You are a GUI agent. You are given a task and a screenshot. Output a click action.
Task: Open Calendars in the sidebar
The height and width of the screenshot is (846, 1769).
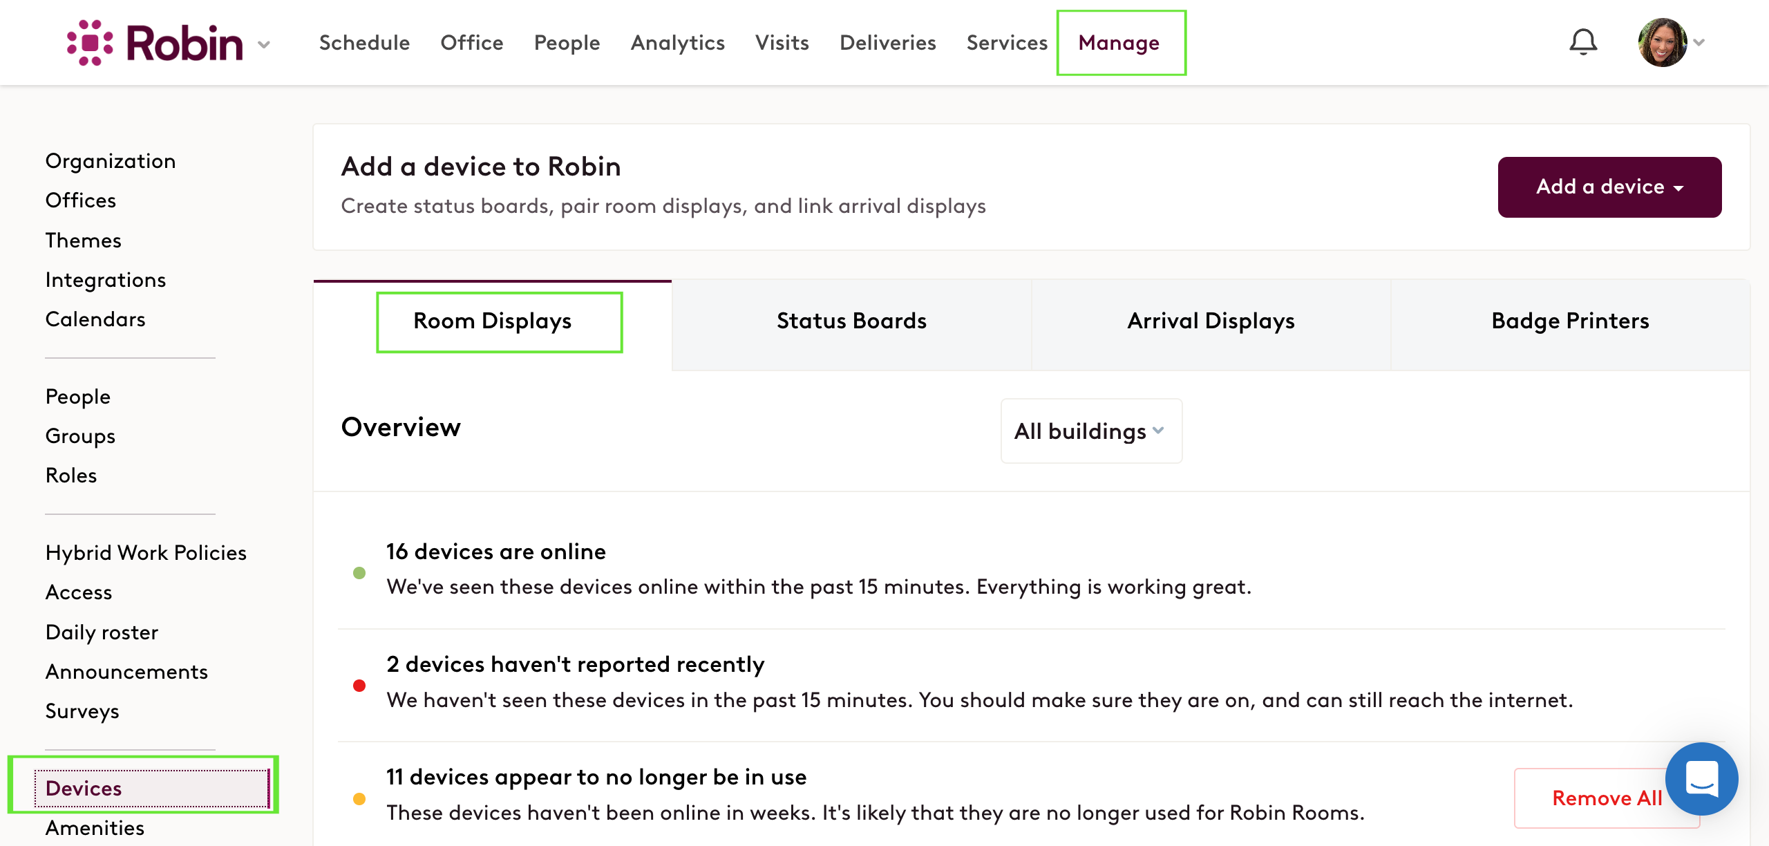pos(95,319)
